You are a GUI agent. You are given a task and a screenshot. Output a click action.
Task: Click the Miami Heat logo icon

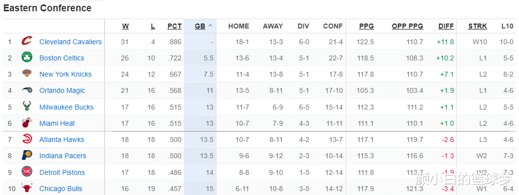tap(27, 123)
